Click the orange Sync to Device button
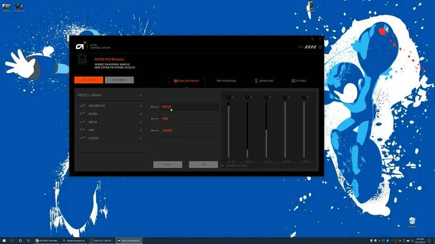 point(89,80)
